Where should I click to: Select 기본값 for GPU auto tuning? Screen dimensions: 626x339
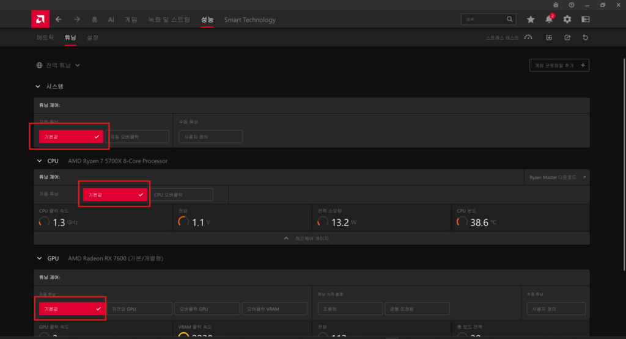click(x=72, y=308)
